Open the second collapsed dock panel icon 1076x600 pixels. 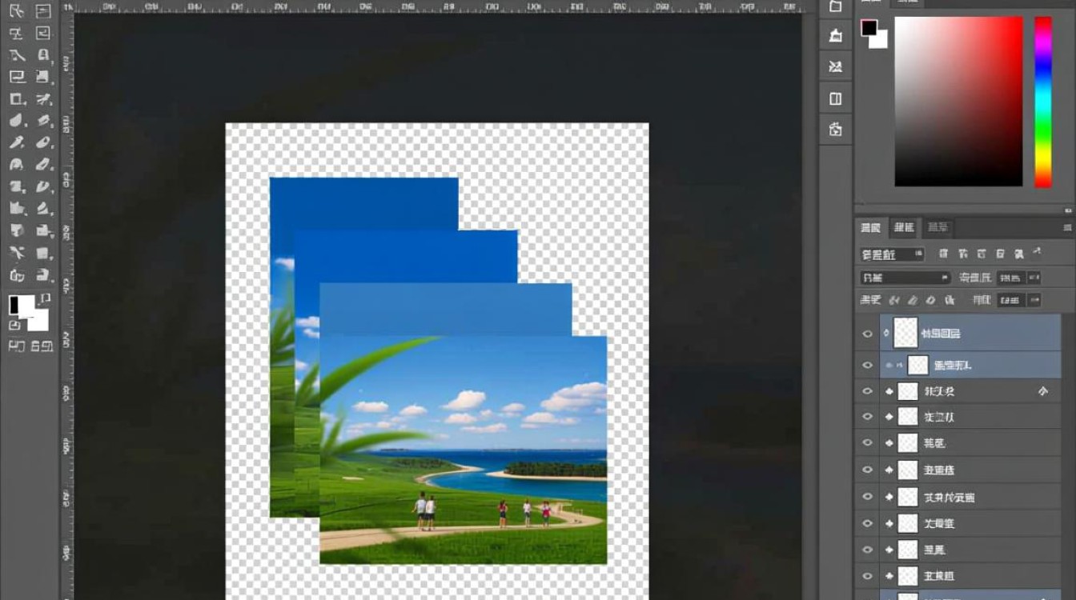click(836, 35)
